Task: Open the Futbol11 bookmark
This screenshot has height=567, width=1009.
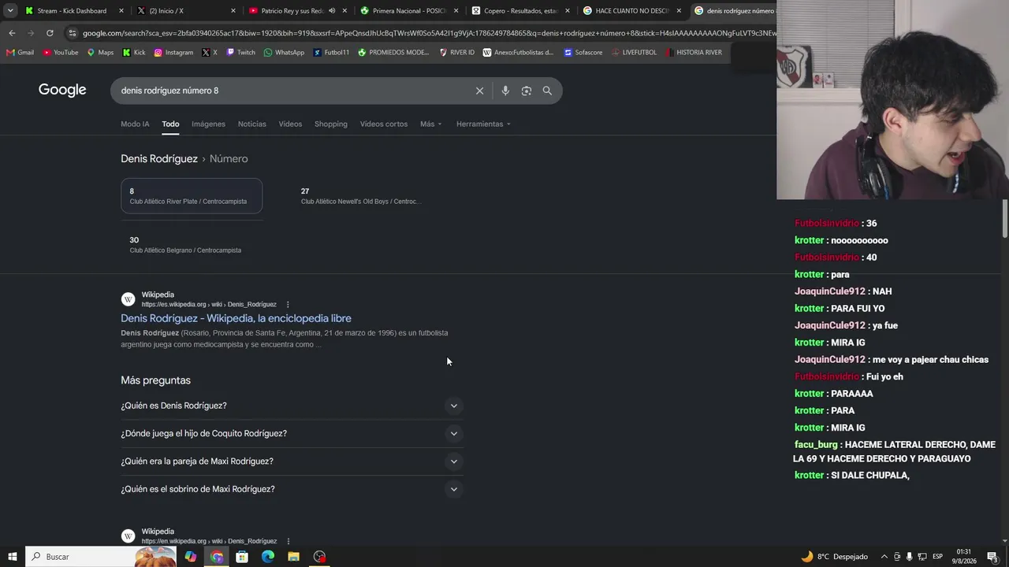Action: coord(331,53)
